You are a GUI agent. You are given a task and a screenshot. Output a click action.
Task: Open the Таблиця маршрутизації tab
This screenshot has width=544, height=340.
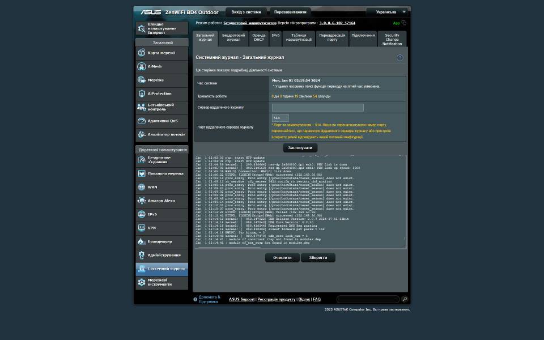tap(299, 38)
